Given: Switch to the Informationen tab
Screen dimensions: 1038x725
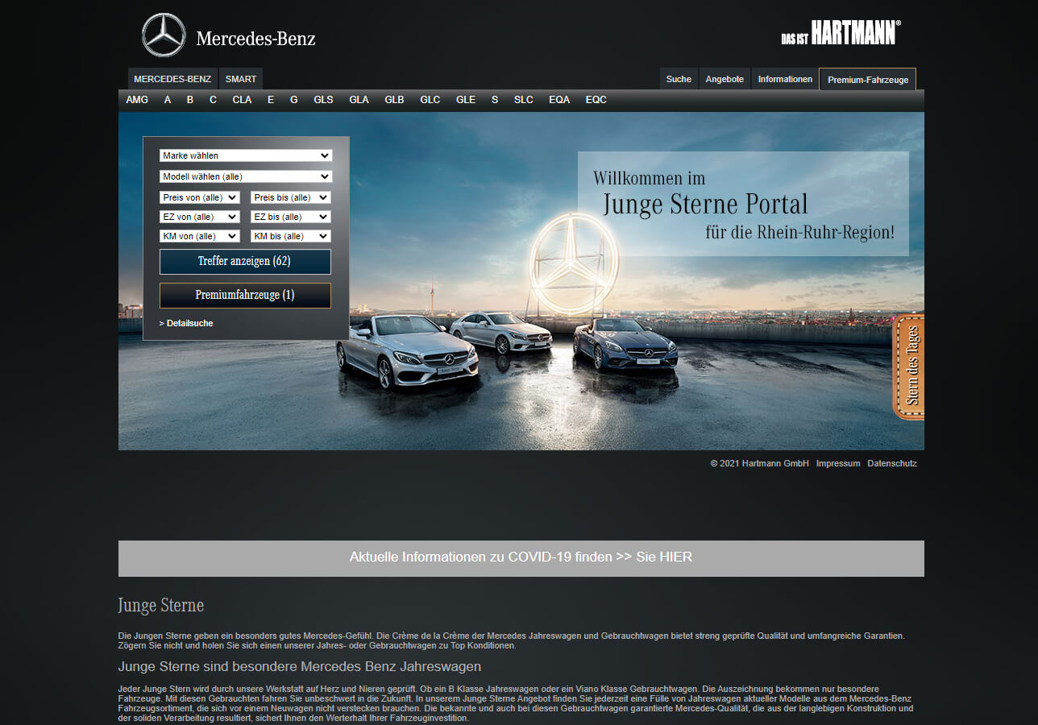Looking at the screenshot, I should coord(785,79).
